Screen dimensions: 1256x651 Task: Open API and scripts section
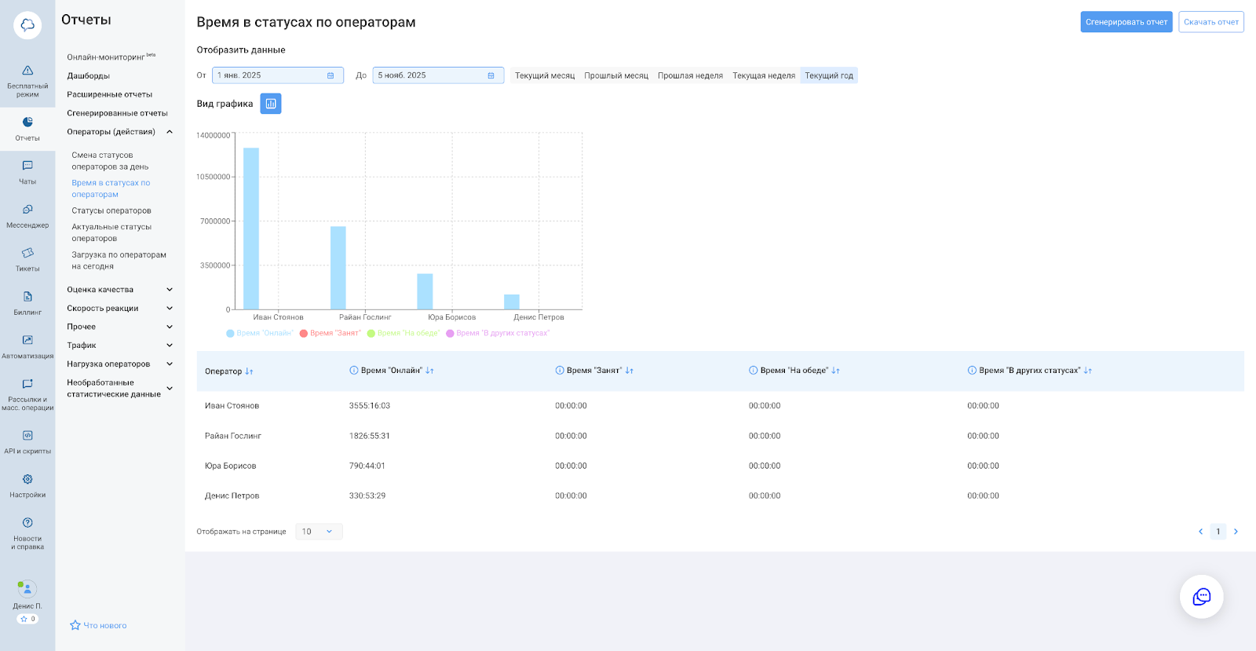pyautogui.click(x=27, y=441)
